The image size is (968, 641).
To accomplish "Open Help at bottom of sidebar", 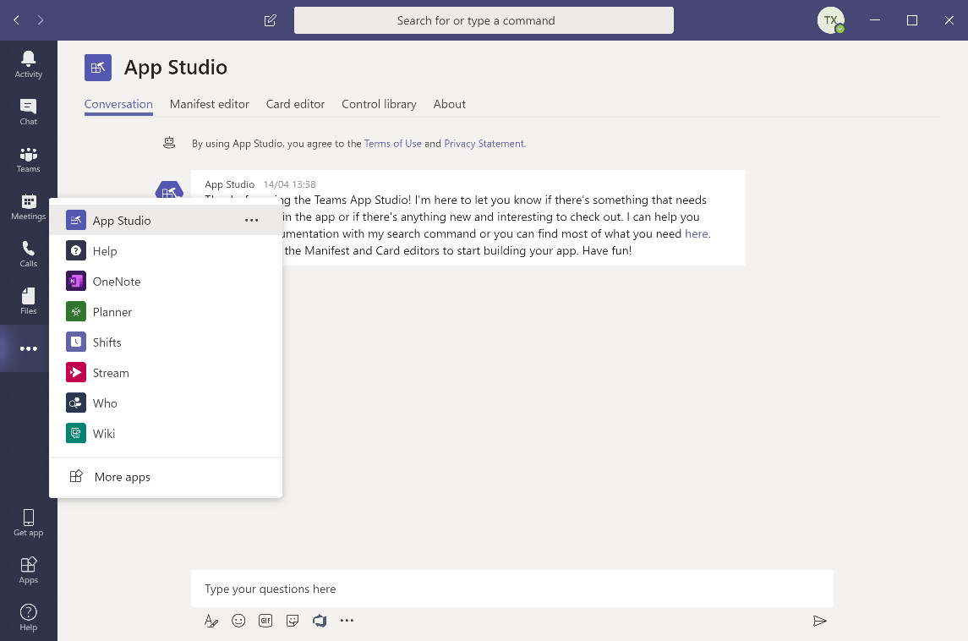I will tap(29, 617).
